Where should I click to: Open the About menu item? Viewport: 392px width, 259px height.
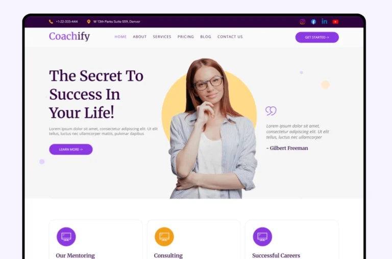(x=140, y=37)
